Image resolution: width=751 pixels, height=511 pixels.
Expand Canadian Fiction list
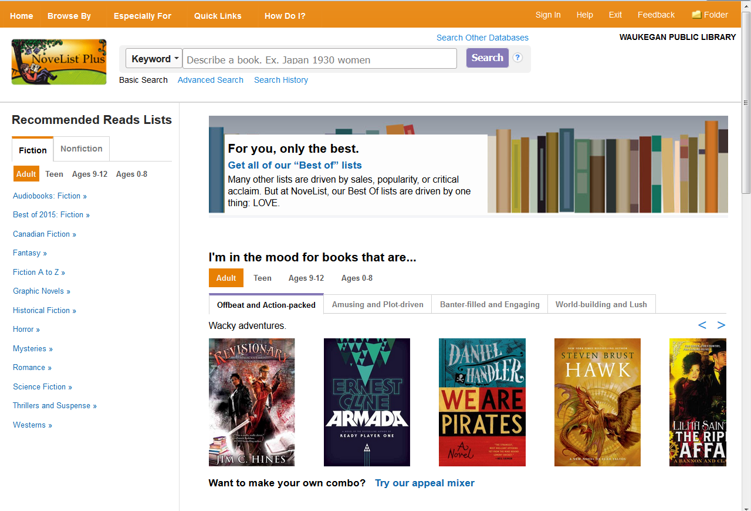click(x=45, y=234)
